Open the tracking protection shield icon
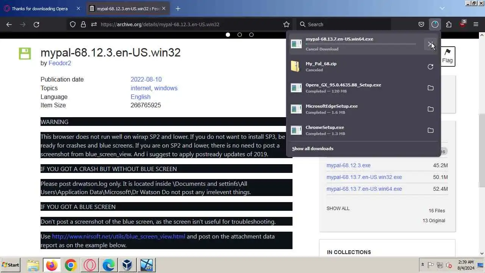This screenshot has width=485, height=273. coord(73,24)
